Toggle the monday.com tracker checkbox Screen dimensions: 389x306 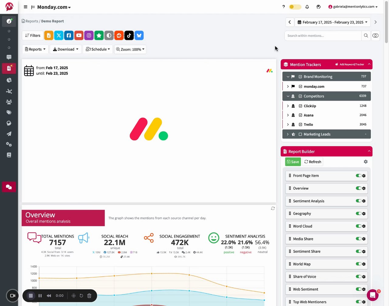coord(300,86)
